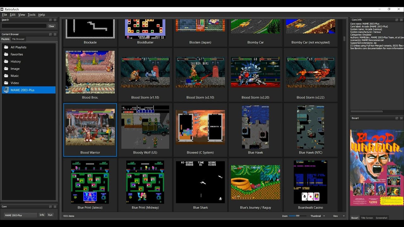This screenshot has width=404, height=227.
Task: Close the Core Info panel
Action: [x=401, y=20]
